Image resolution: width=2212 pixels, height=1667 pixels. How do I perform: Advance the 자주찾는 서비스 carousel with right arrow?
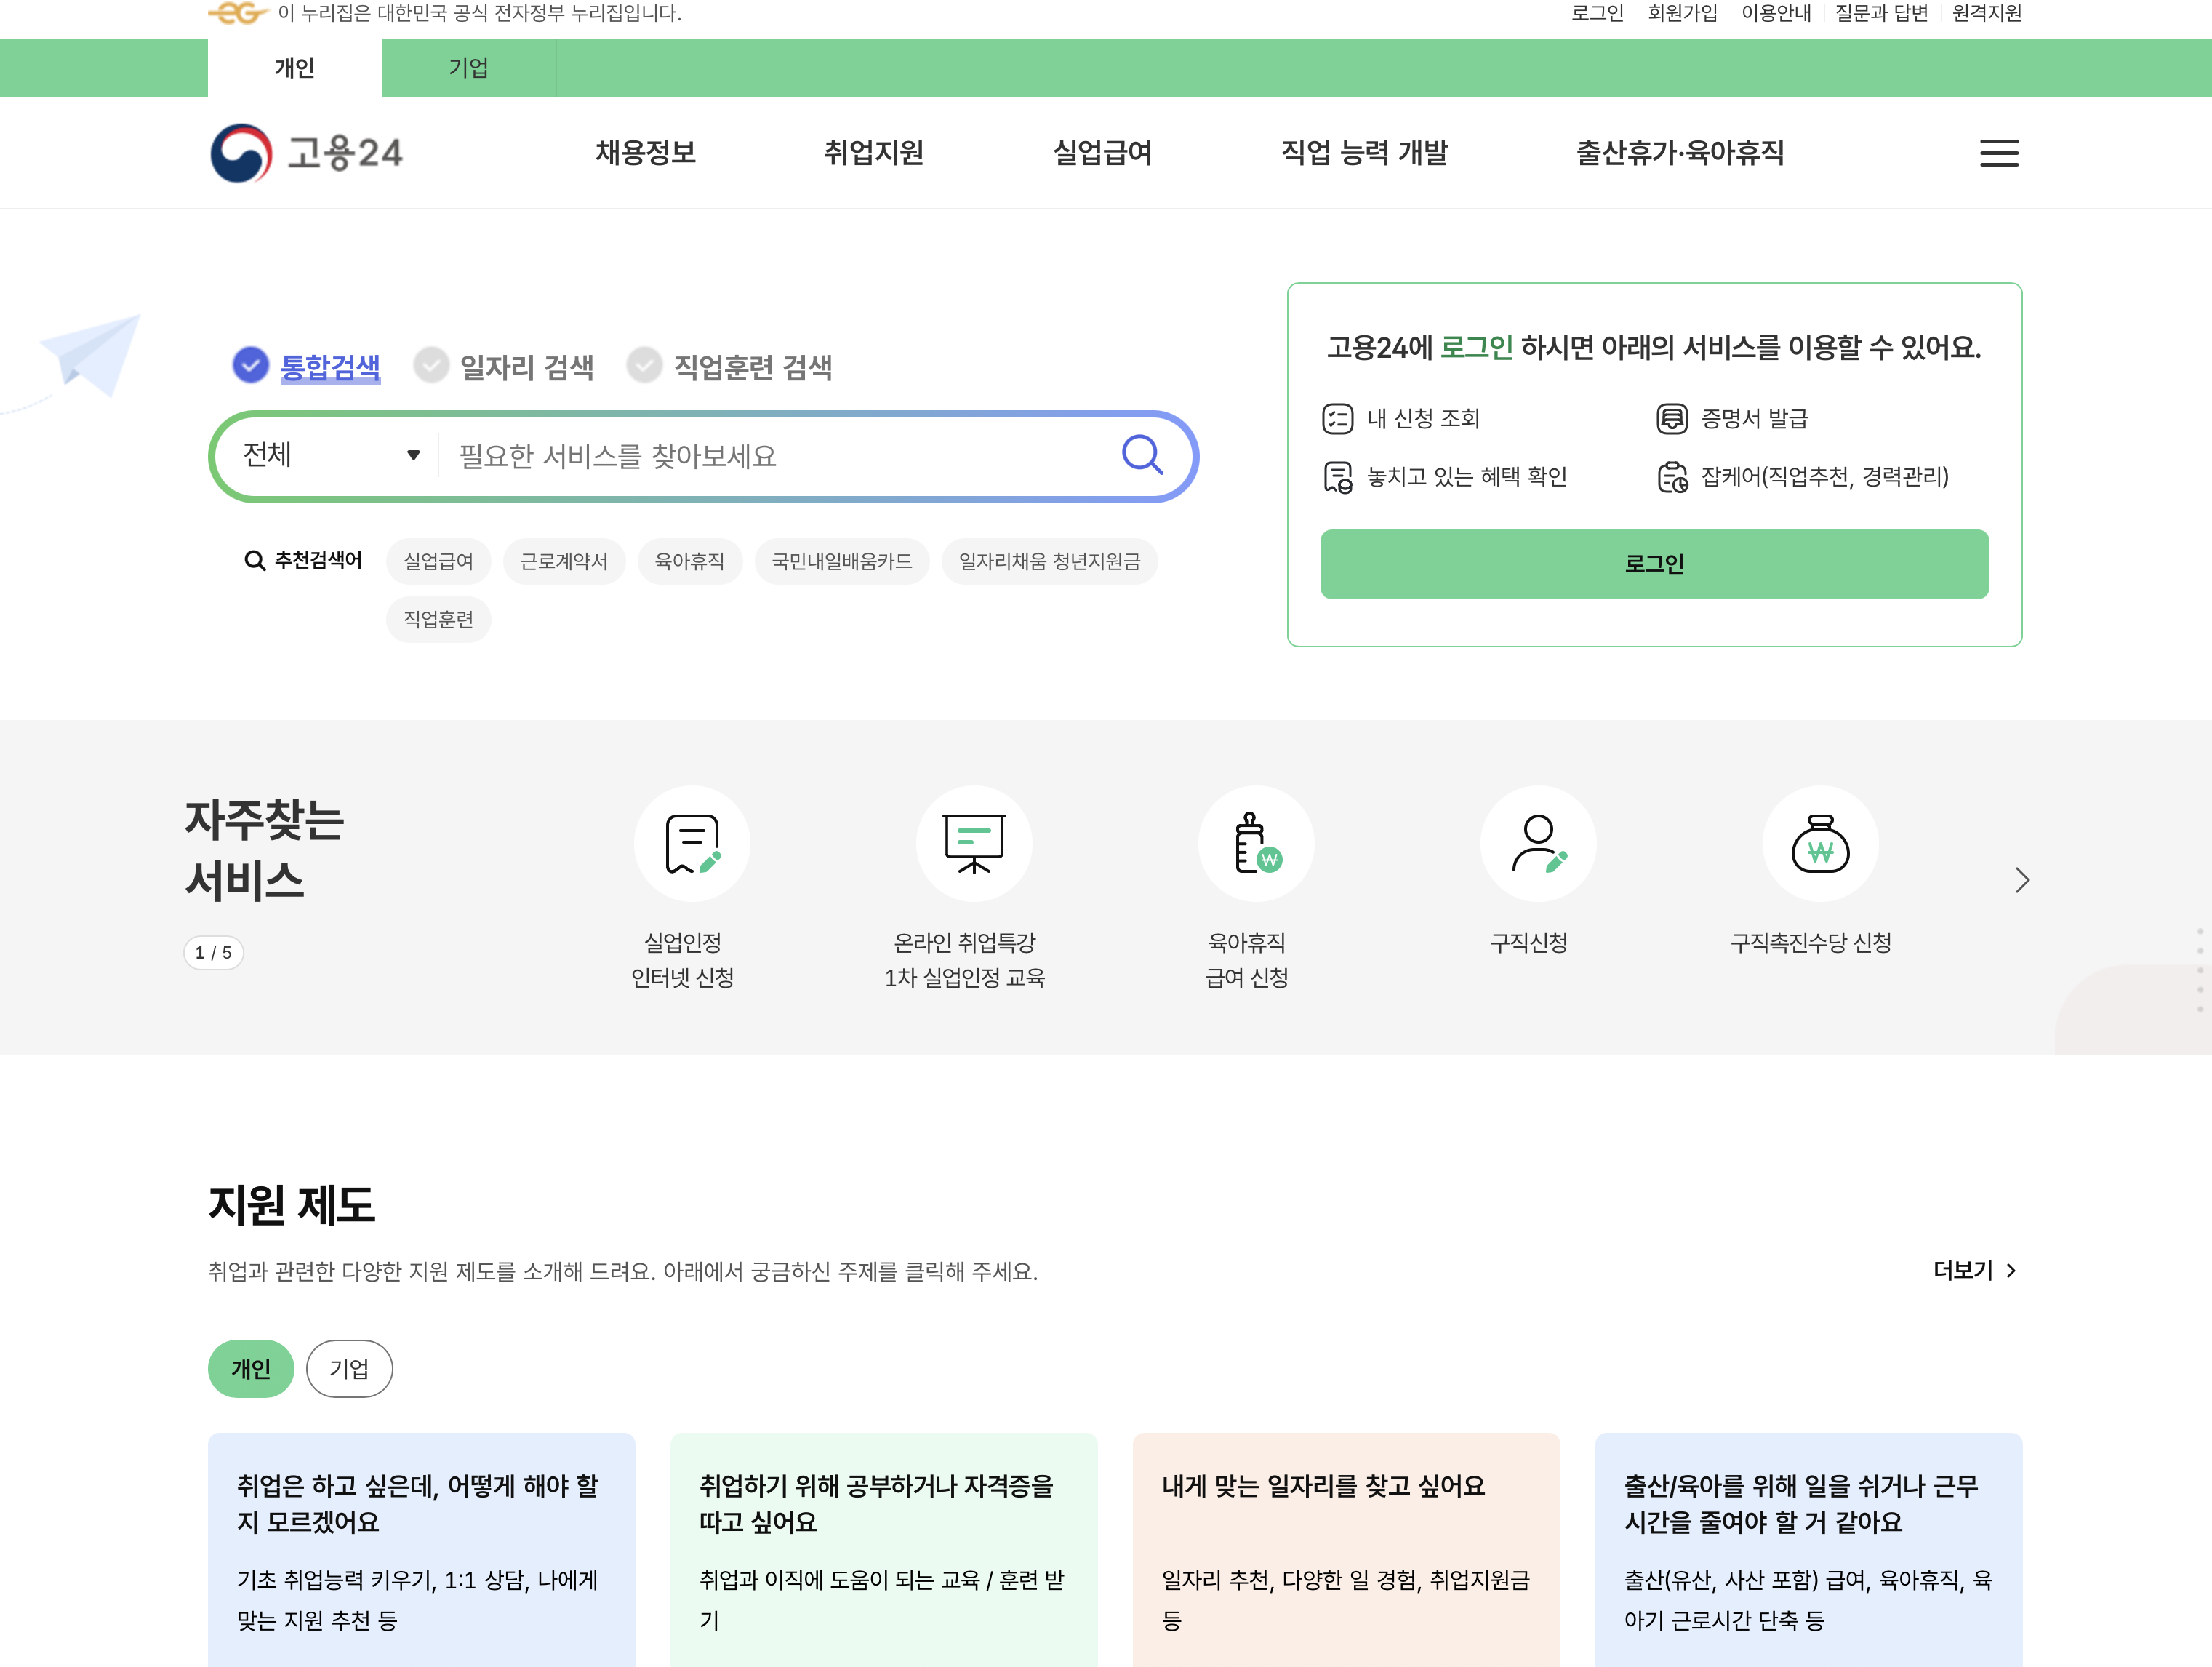[2022, 881]
